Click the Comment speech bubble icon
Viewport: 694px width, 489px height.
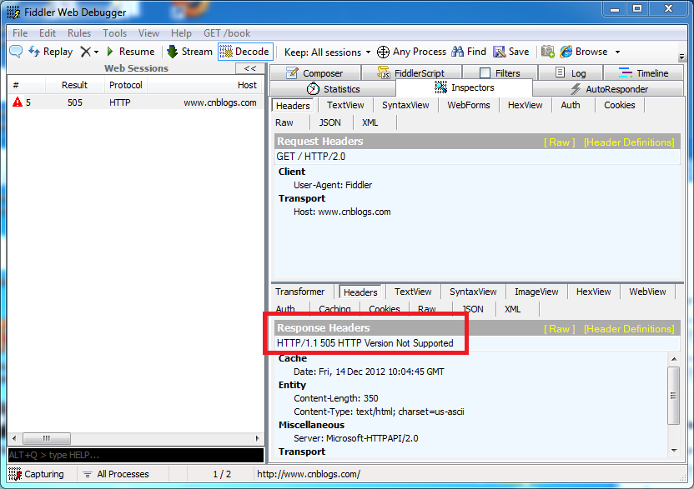16,52
